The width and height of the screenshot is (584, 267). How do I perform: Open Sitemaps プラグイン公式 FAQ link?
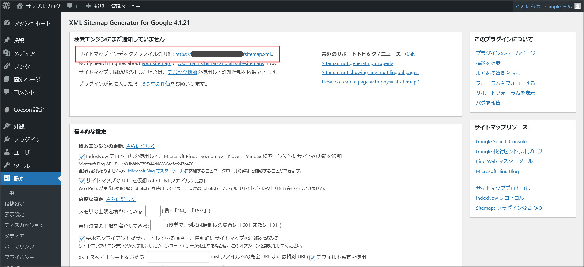click(x=509, y=208)
